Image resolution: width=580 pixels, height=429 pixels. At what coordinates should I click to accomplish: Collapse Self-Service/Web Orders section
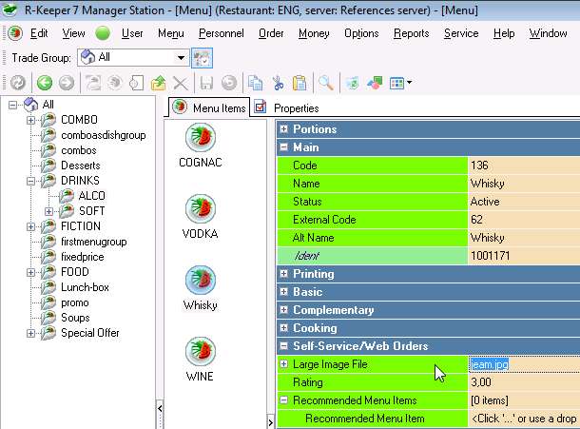tap(283, 345)
